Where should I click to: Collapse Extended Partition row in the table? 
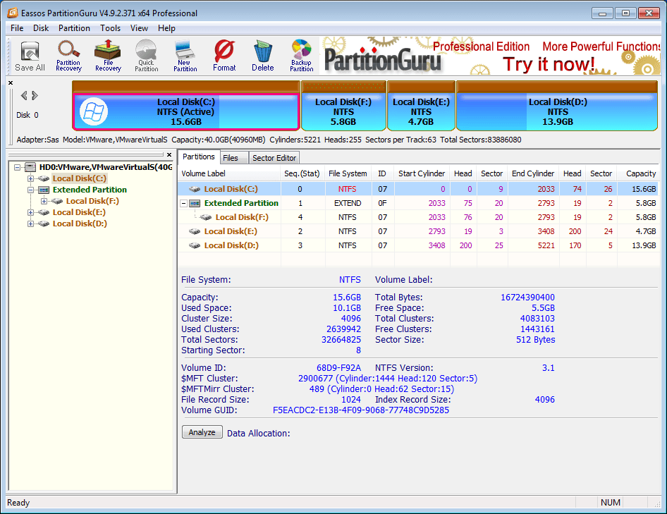click(184, 203)
